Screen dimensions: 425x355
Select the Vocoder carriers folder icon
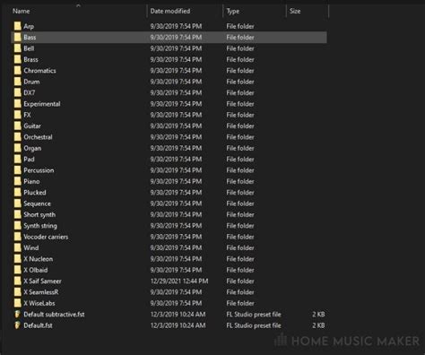pyautogui.click(x=18, y=237)
